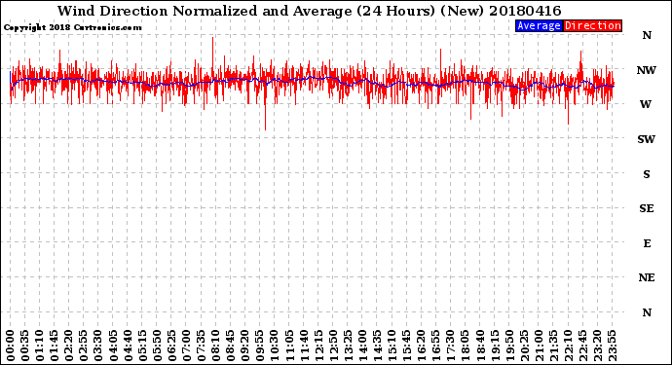Click the 11:40 time label
The height and width of the screenshot is (365, 672).
point(304,346)
